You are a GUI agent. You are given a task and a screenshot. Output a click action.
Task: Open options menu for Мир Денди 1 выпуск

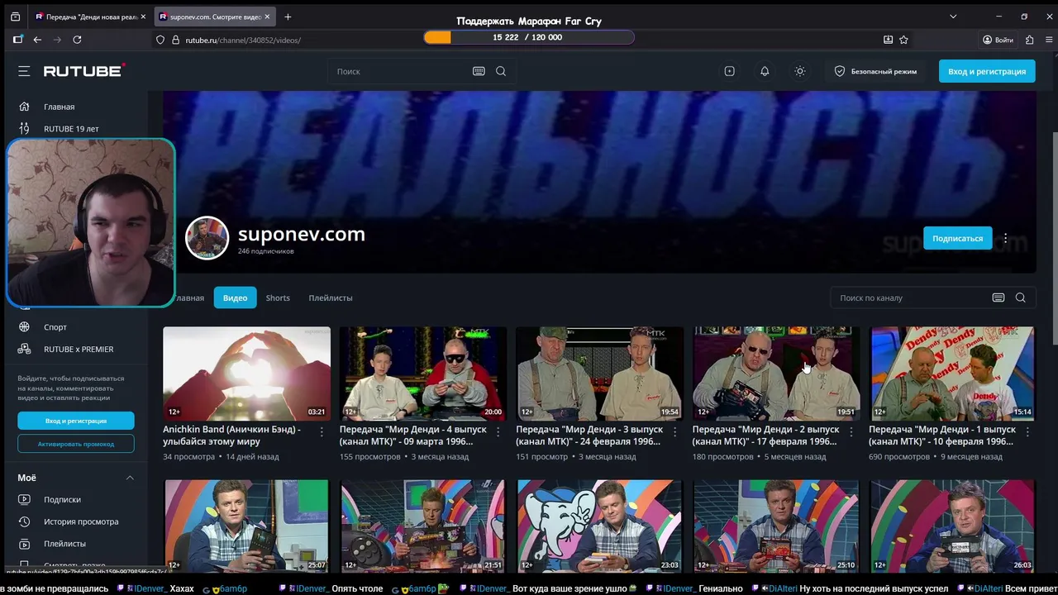(1027, 431)
